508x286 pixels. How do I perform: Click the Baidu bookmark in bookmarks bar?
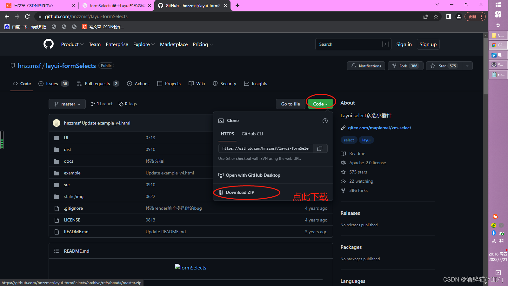pyautogui.click(x=25, y=27)
